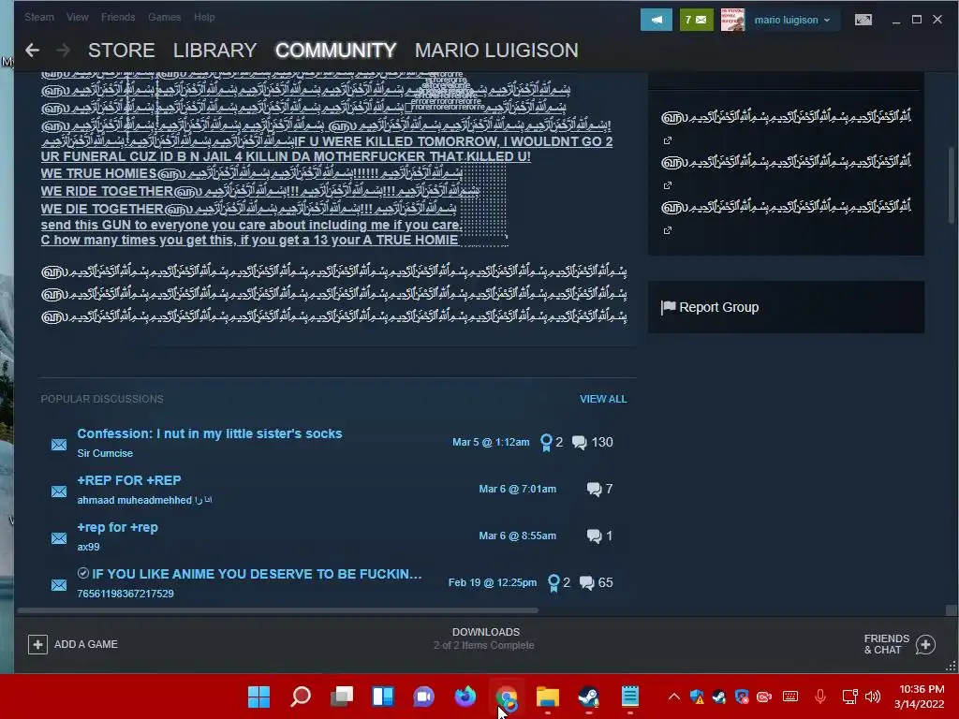This screenshot has width=959, height=719.
Task: Click ADD A GAME button
Action: 73,644
